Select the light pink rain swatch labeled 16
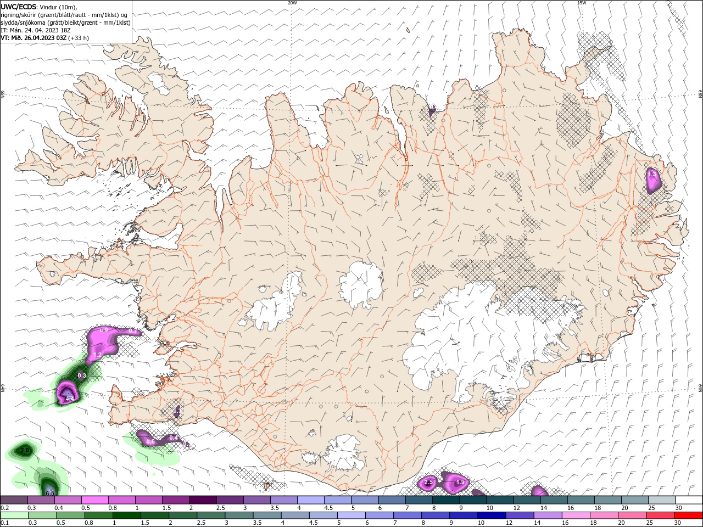This screenshot has height=527, width=703. [x=576, y=515]
